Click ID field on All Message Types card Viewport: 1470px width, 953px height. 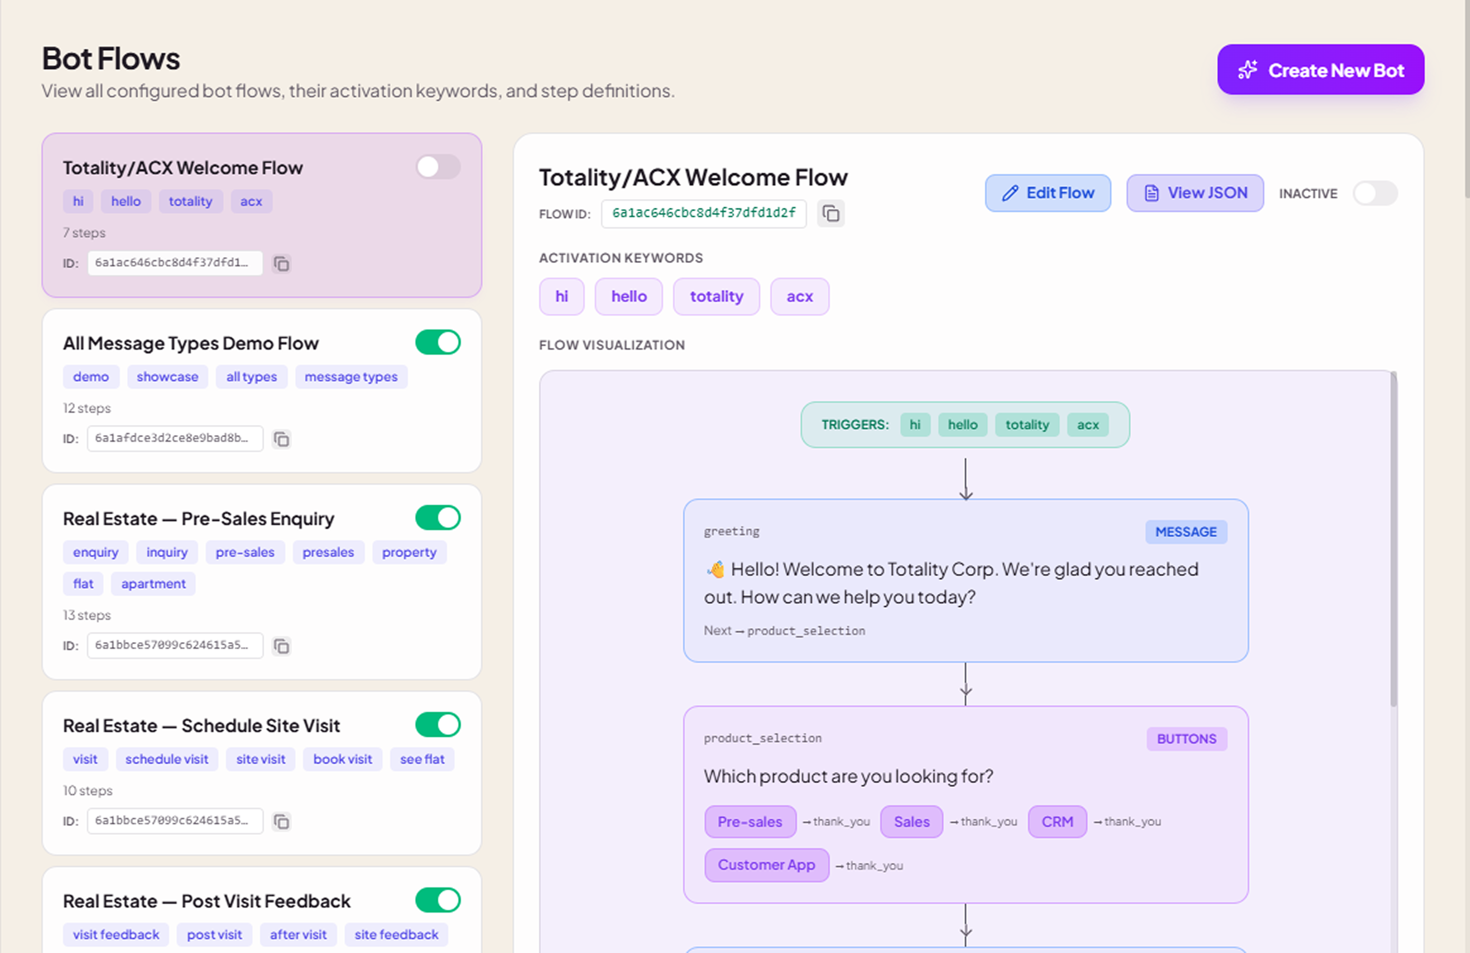[x=175, y=439]
